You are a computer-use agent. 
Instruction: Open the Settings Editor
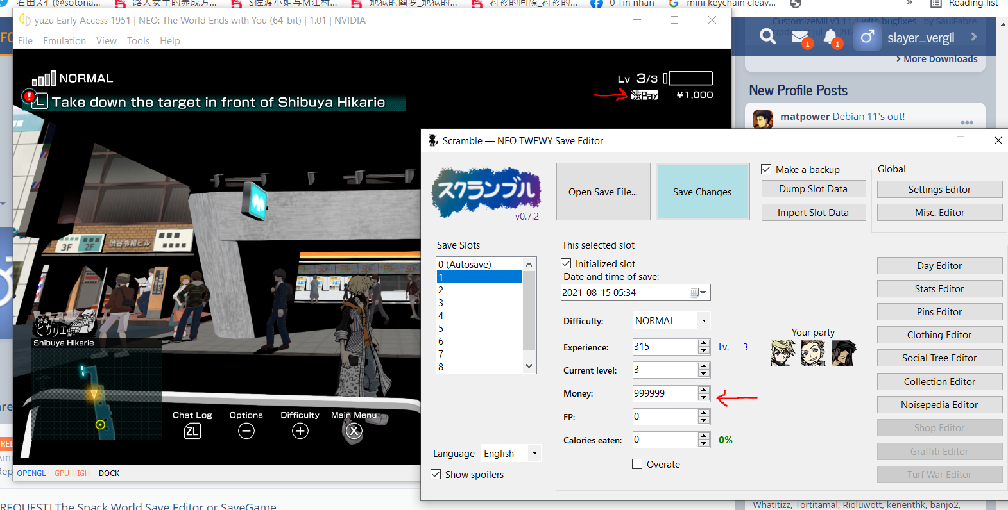[x=939, y=190]
